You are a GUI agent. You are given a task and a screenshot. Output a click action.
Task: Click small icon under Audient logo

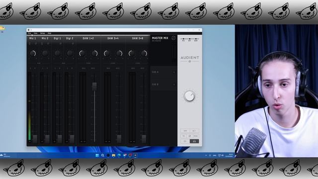(x=190, y=61)
